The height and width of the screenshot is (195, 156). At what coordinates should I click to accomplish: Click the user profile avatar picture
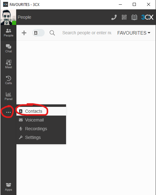pos(8,17)
